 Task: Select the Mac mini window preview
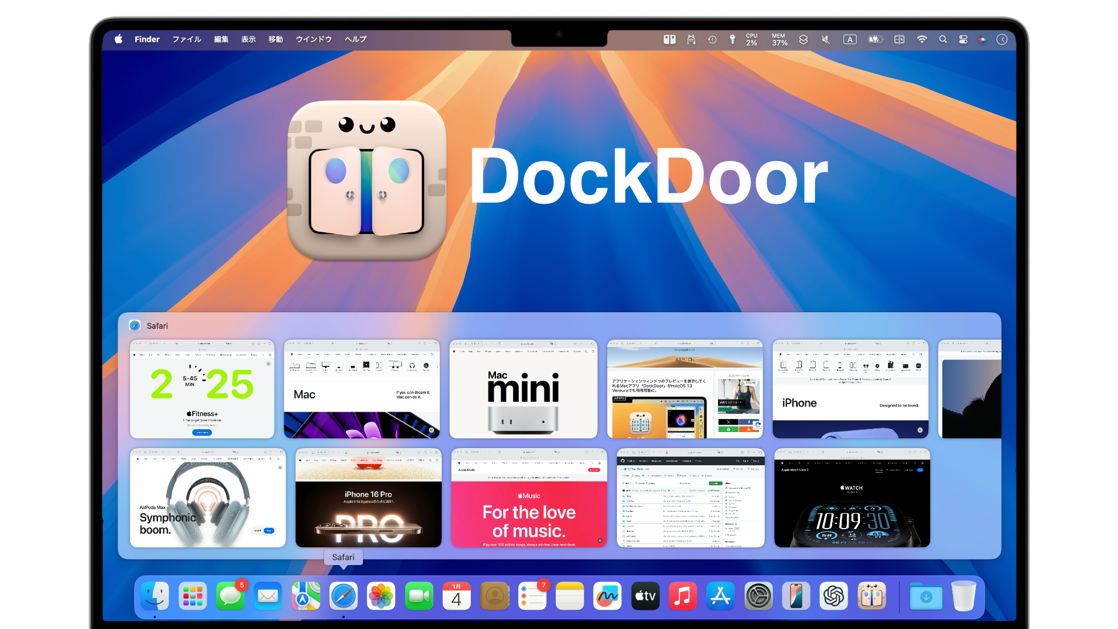(x=523, y=389)
